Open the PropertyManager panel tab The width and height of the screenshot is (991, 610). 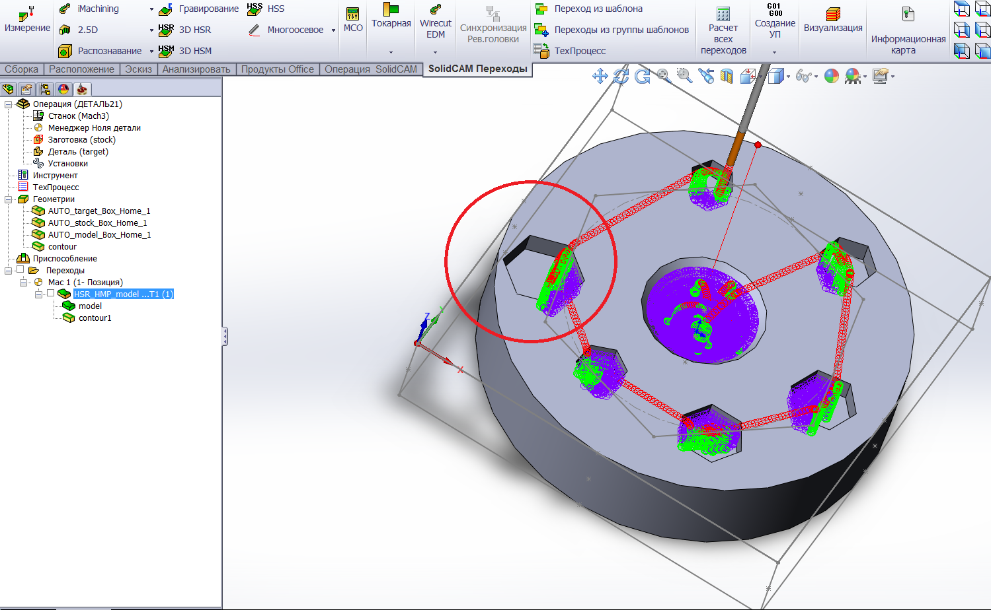click(26, 89)
